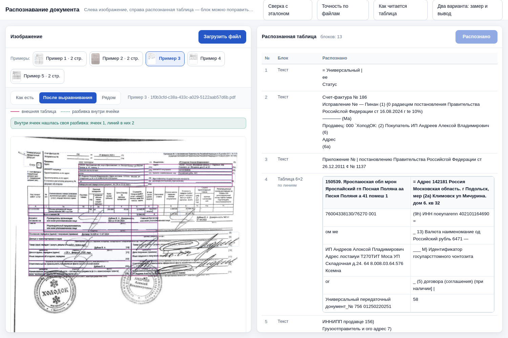Click table cell containing 58
508x338 pixels.
point(452,303)
